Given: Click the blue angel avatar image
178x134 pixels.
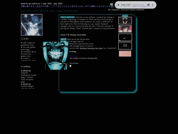Looking at the screenshot, I should pyautogui.click(x=32, y=25).
